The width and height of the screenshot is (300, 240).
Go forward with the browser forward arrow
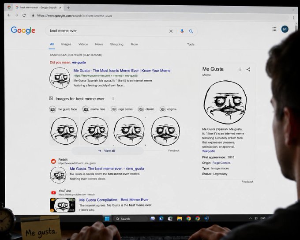coord(16,15)
